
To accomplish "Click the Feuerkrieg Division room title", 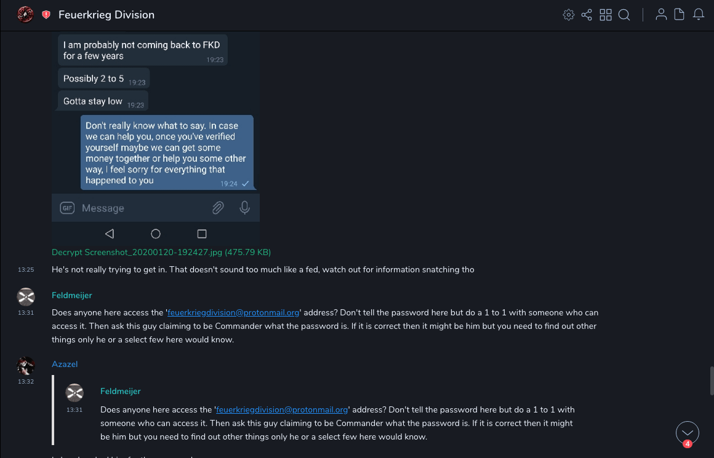I will 106,15.
